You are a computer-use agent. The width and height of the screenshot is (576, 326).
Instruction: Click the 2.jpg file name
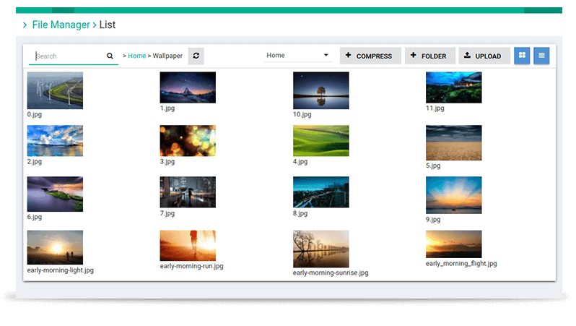click(35, 161)
